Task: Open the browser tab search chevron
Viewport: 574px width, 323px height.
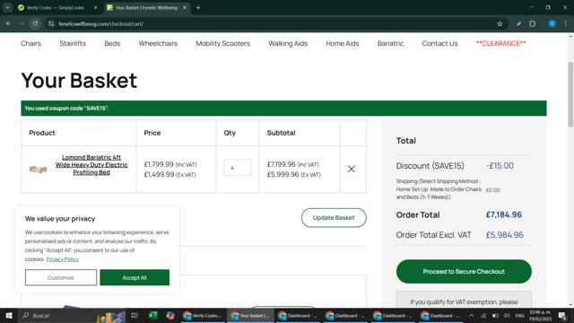Action: (x=8, y=7)
